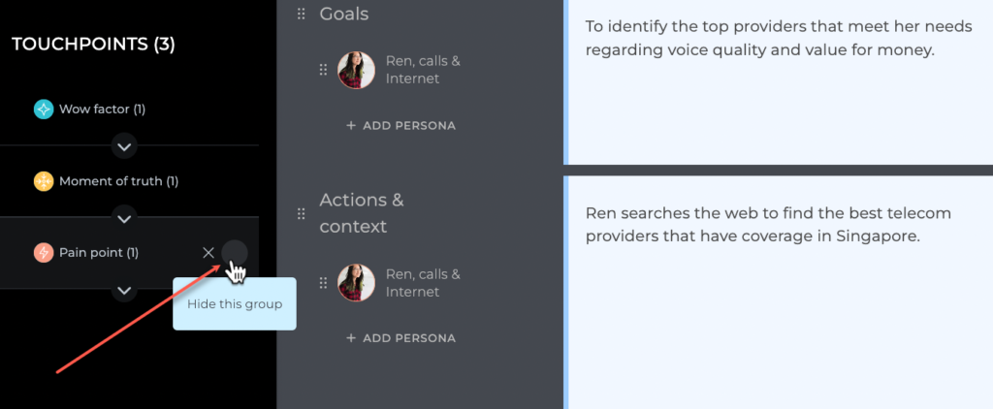Click Ren's avatar in Actions & context section
The width and height of the screenshot is (993, 409).
tap(357, 283)
